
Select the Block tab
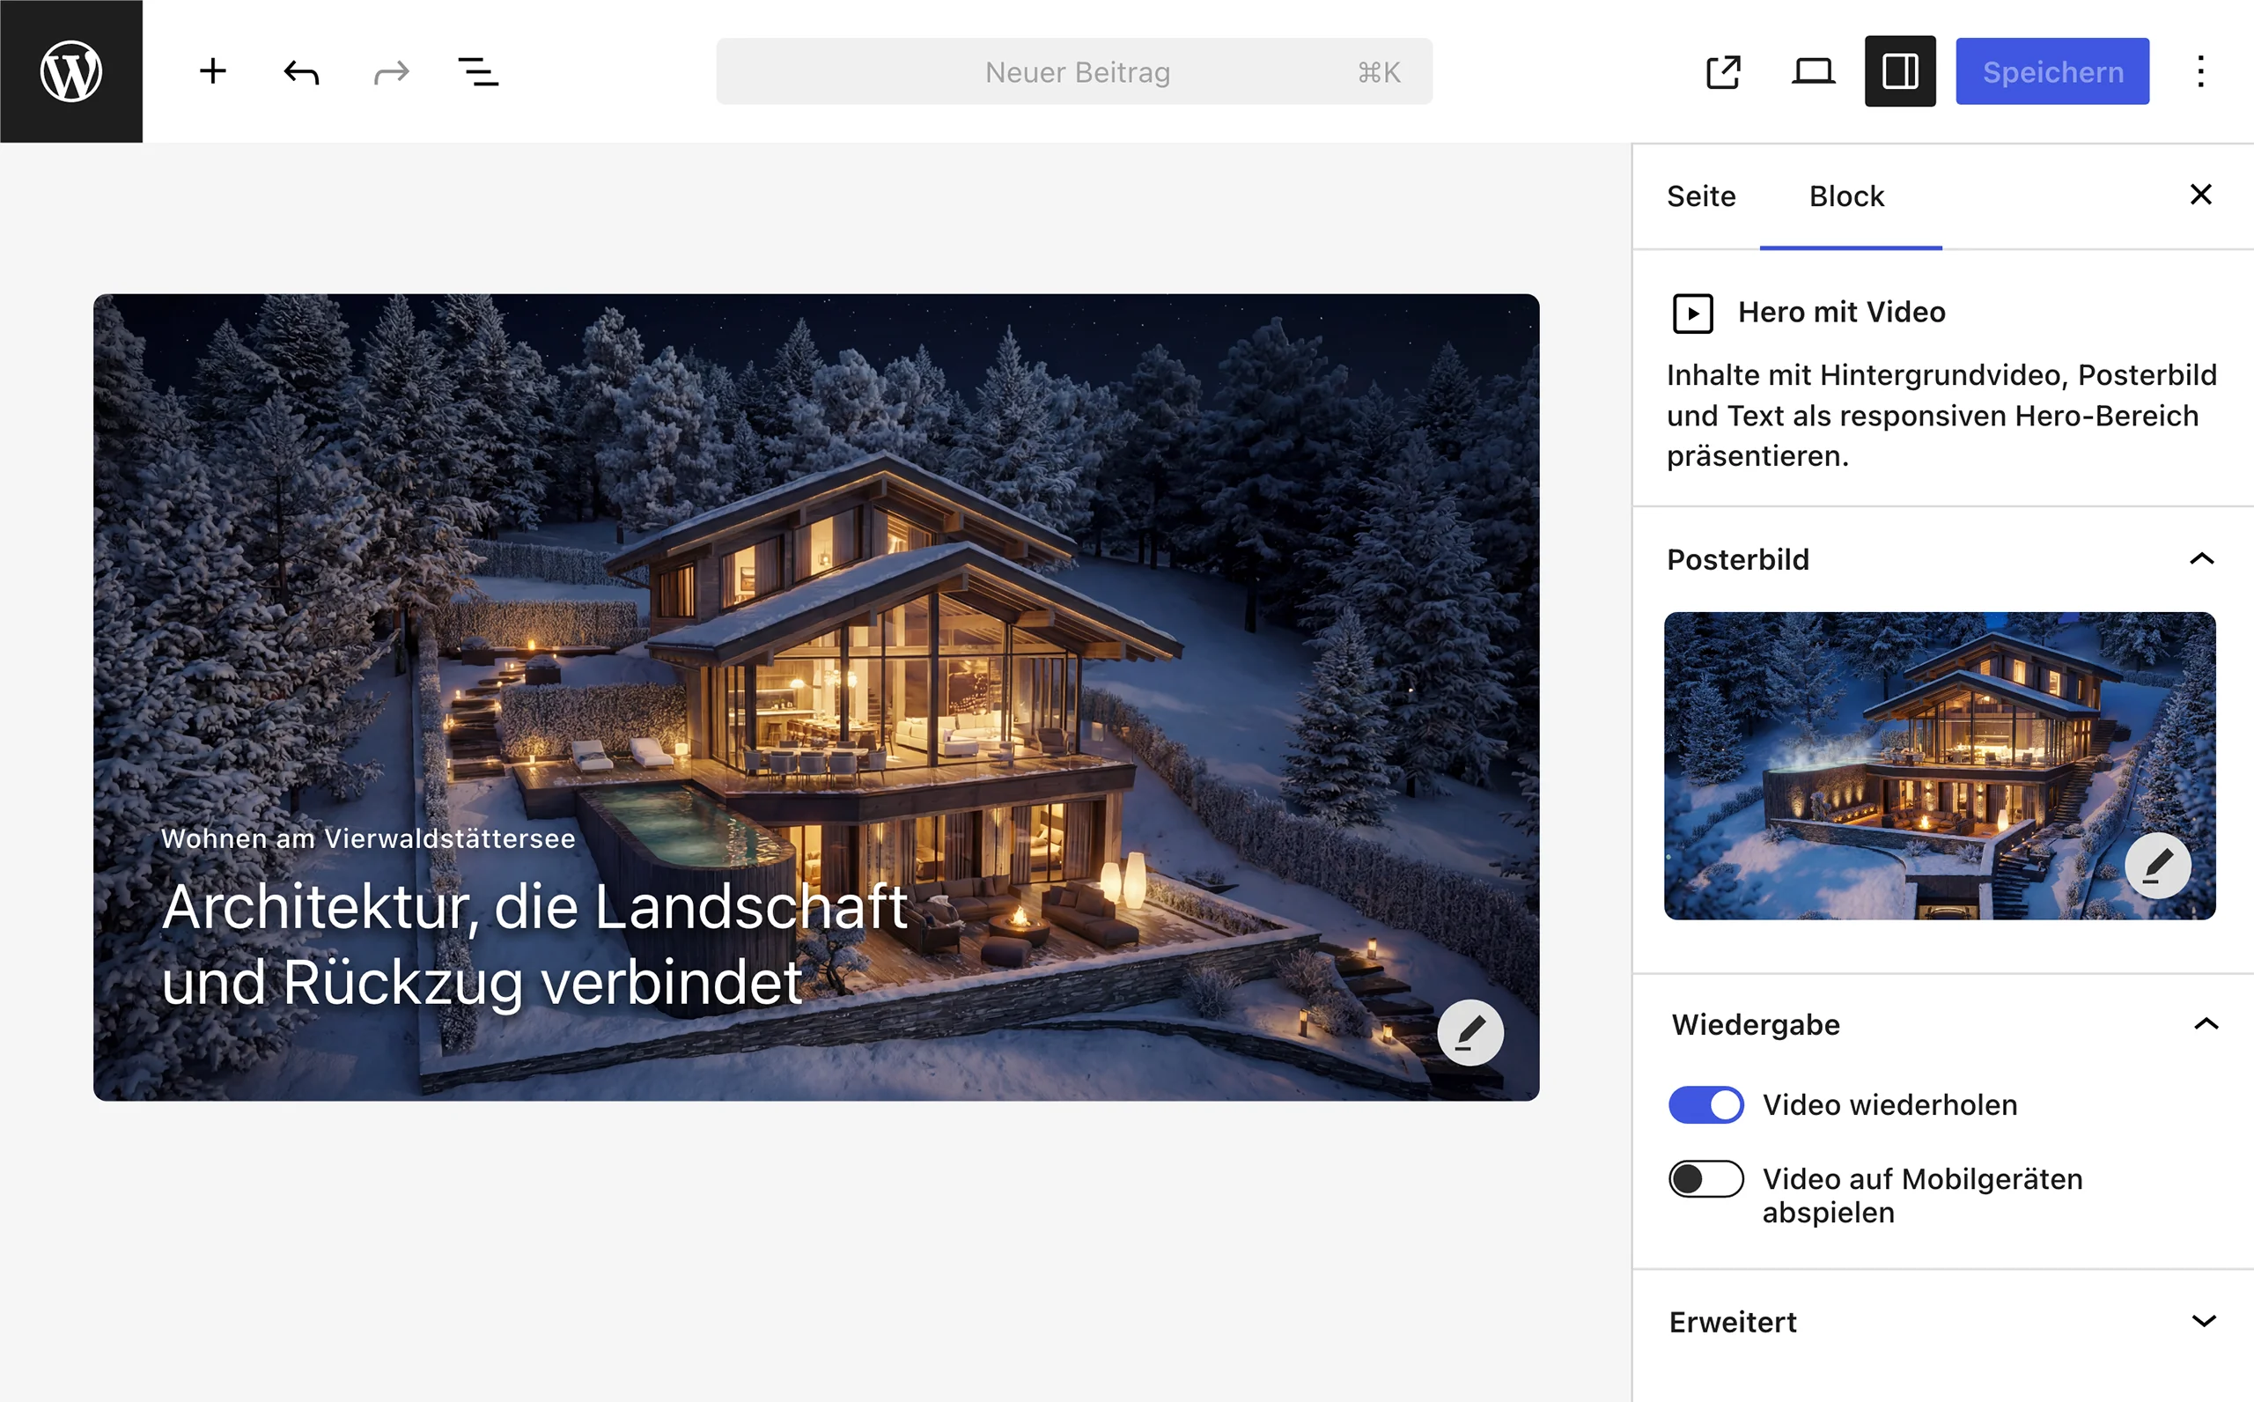point(1847,196)
